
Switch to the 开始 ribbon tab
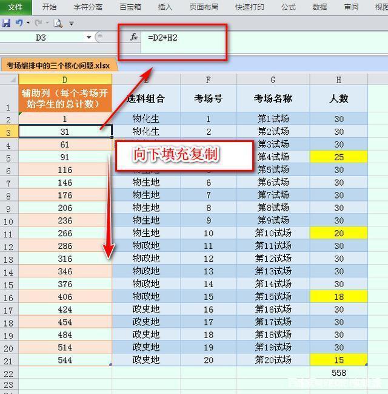[49, 7]
